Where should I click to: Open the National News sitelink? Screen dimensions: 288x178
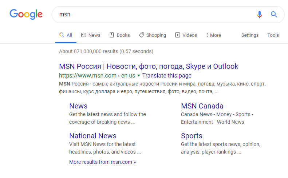tap(93, 136)
